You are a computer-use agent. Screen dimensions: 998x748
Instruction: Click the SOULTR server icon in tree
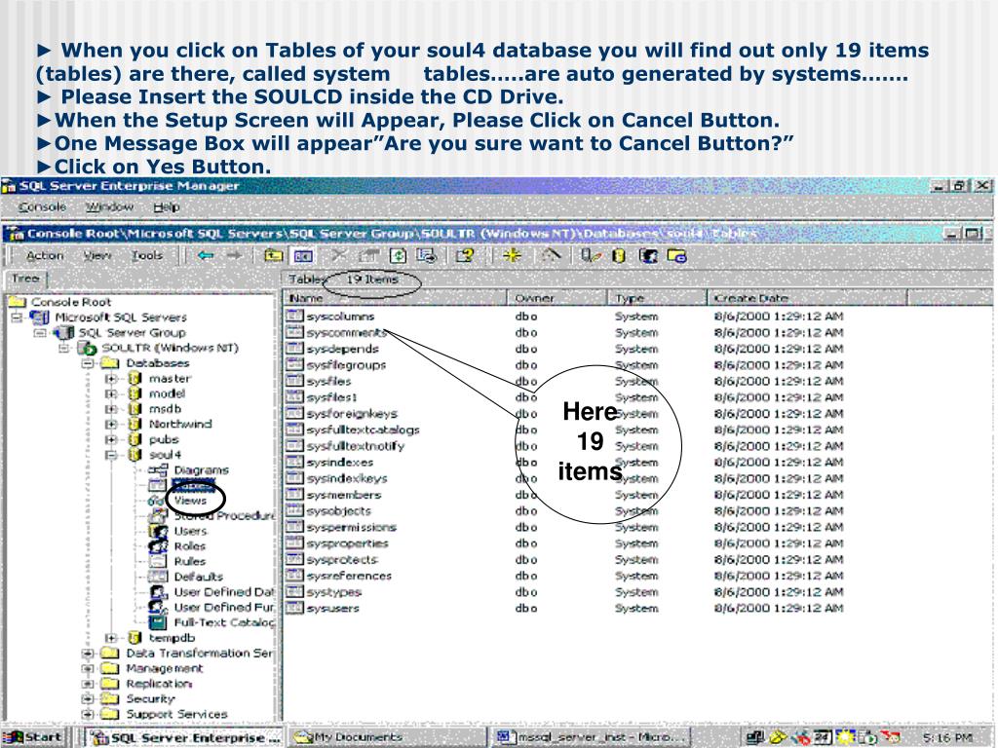87,348
